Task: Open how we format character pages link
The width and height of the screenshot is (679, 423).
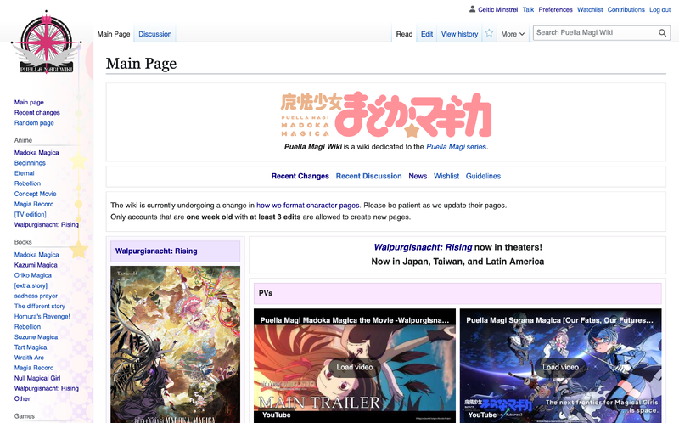Action: (x=307, y=206)
